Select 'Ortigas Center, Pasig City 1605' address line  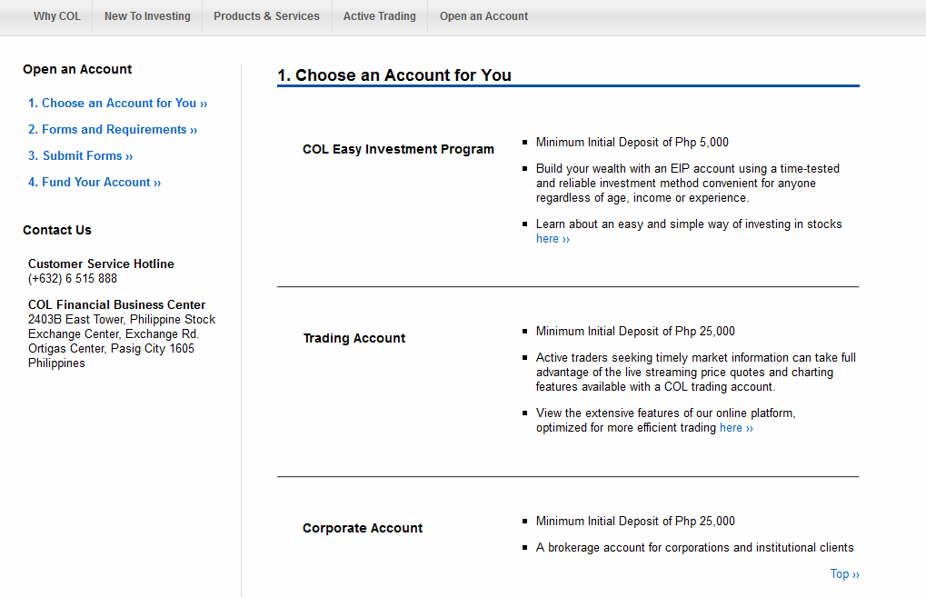pyautogui.click(x=111, y=348)
